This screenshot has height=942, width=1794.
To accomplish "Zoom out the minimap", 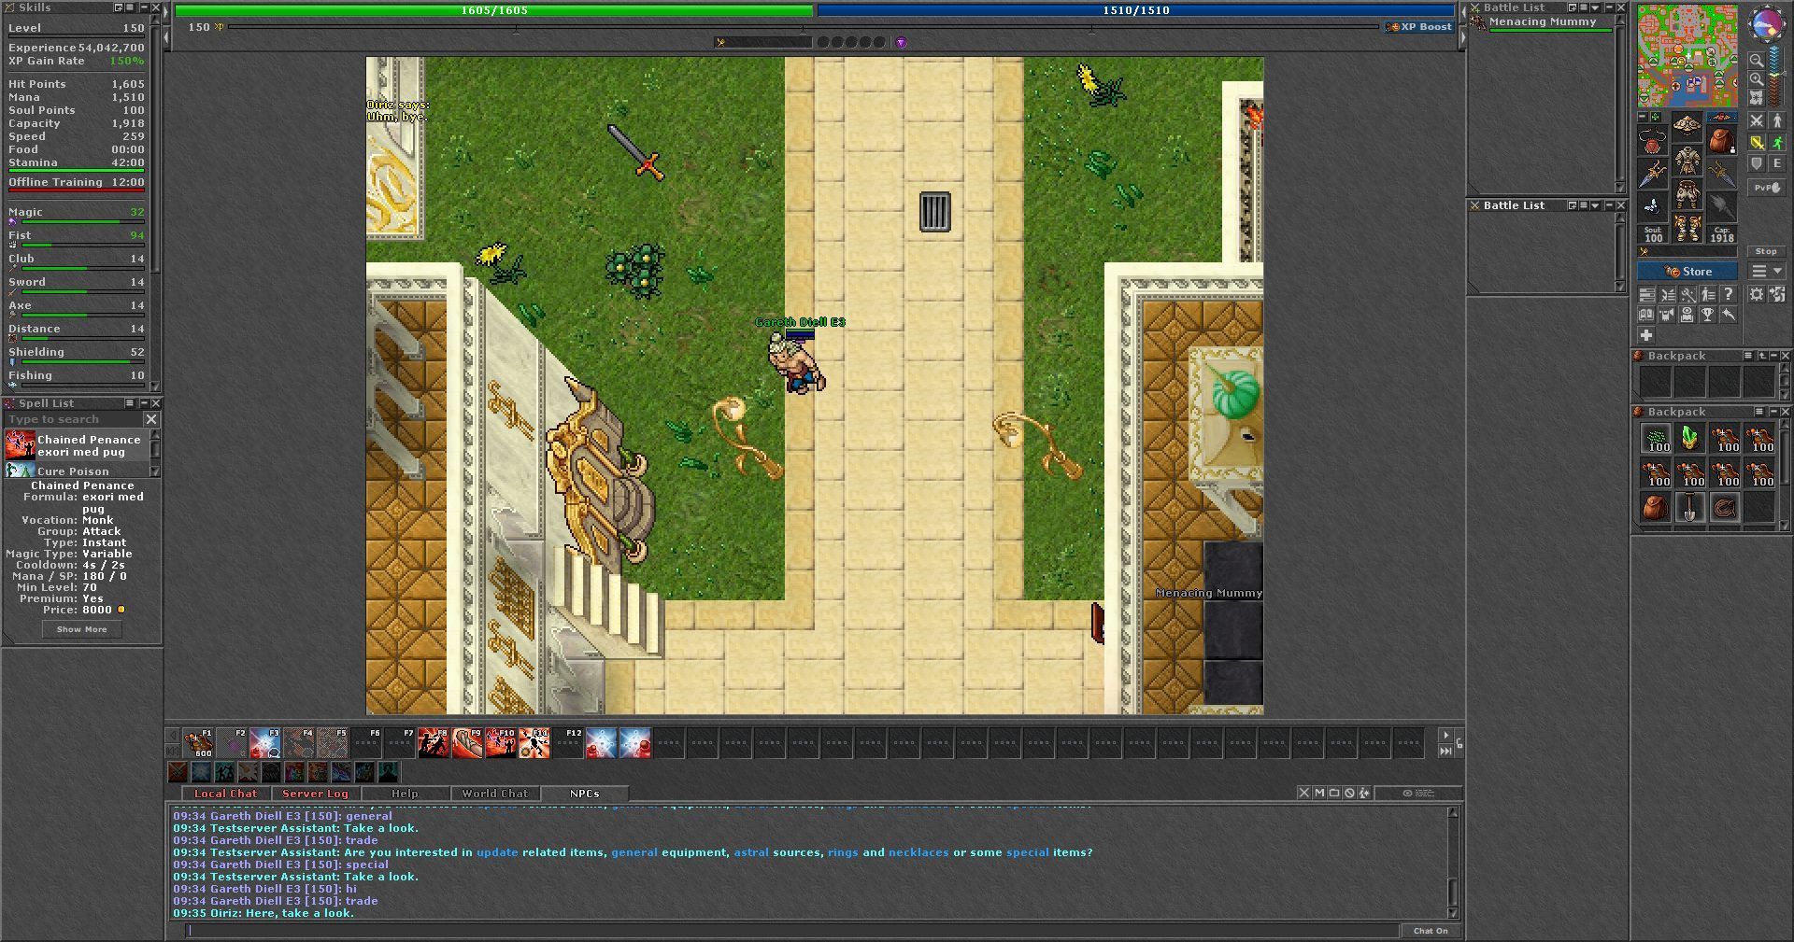I will point(1757,61).
